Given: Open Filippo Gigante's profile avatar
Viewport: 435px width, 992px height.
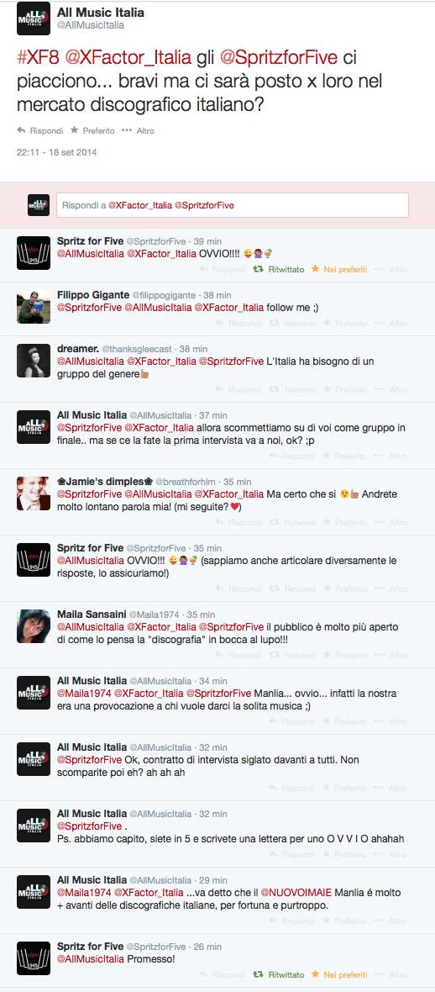Looking at the screenshot, I should click(34, 308).
